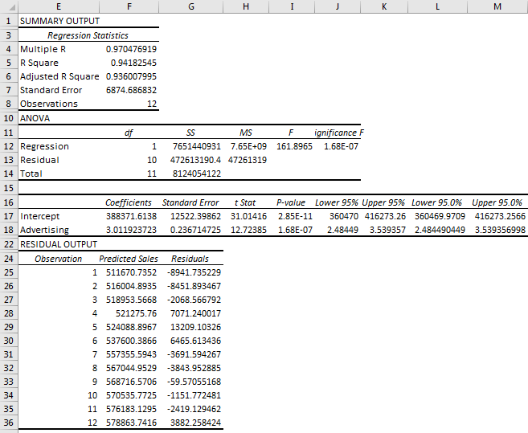Select residual -2419.129462

tap(194, 409)
